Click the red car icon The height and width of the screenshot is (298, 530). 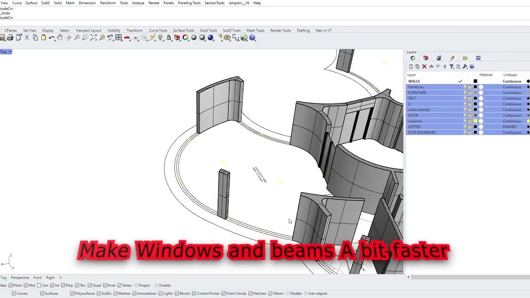127,38
